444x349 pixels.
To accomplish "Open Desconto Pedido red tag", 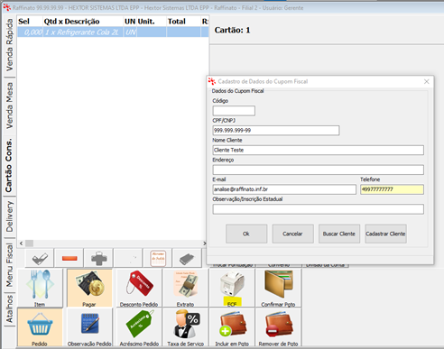I will tap(139, 288).
